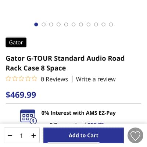Click the Gator G-TOUR product title

65,63
